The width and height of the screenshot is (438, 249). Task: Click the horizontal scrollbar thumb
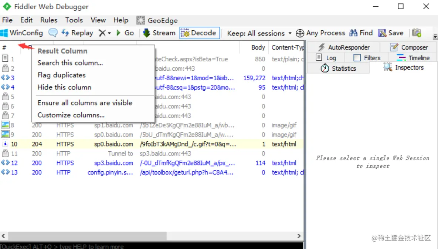[x=87, y=236]
